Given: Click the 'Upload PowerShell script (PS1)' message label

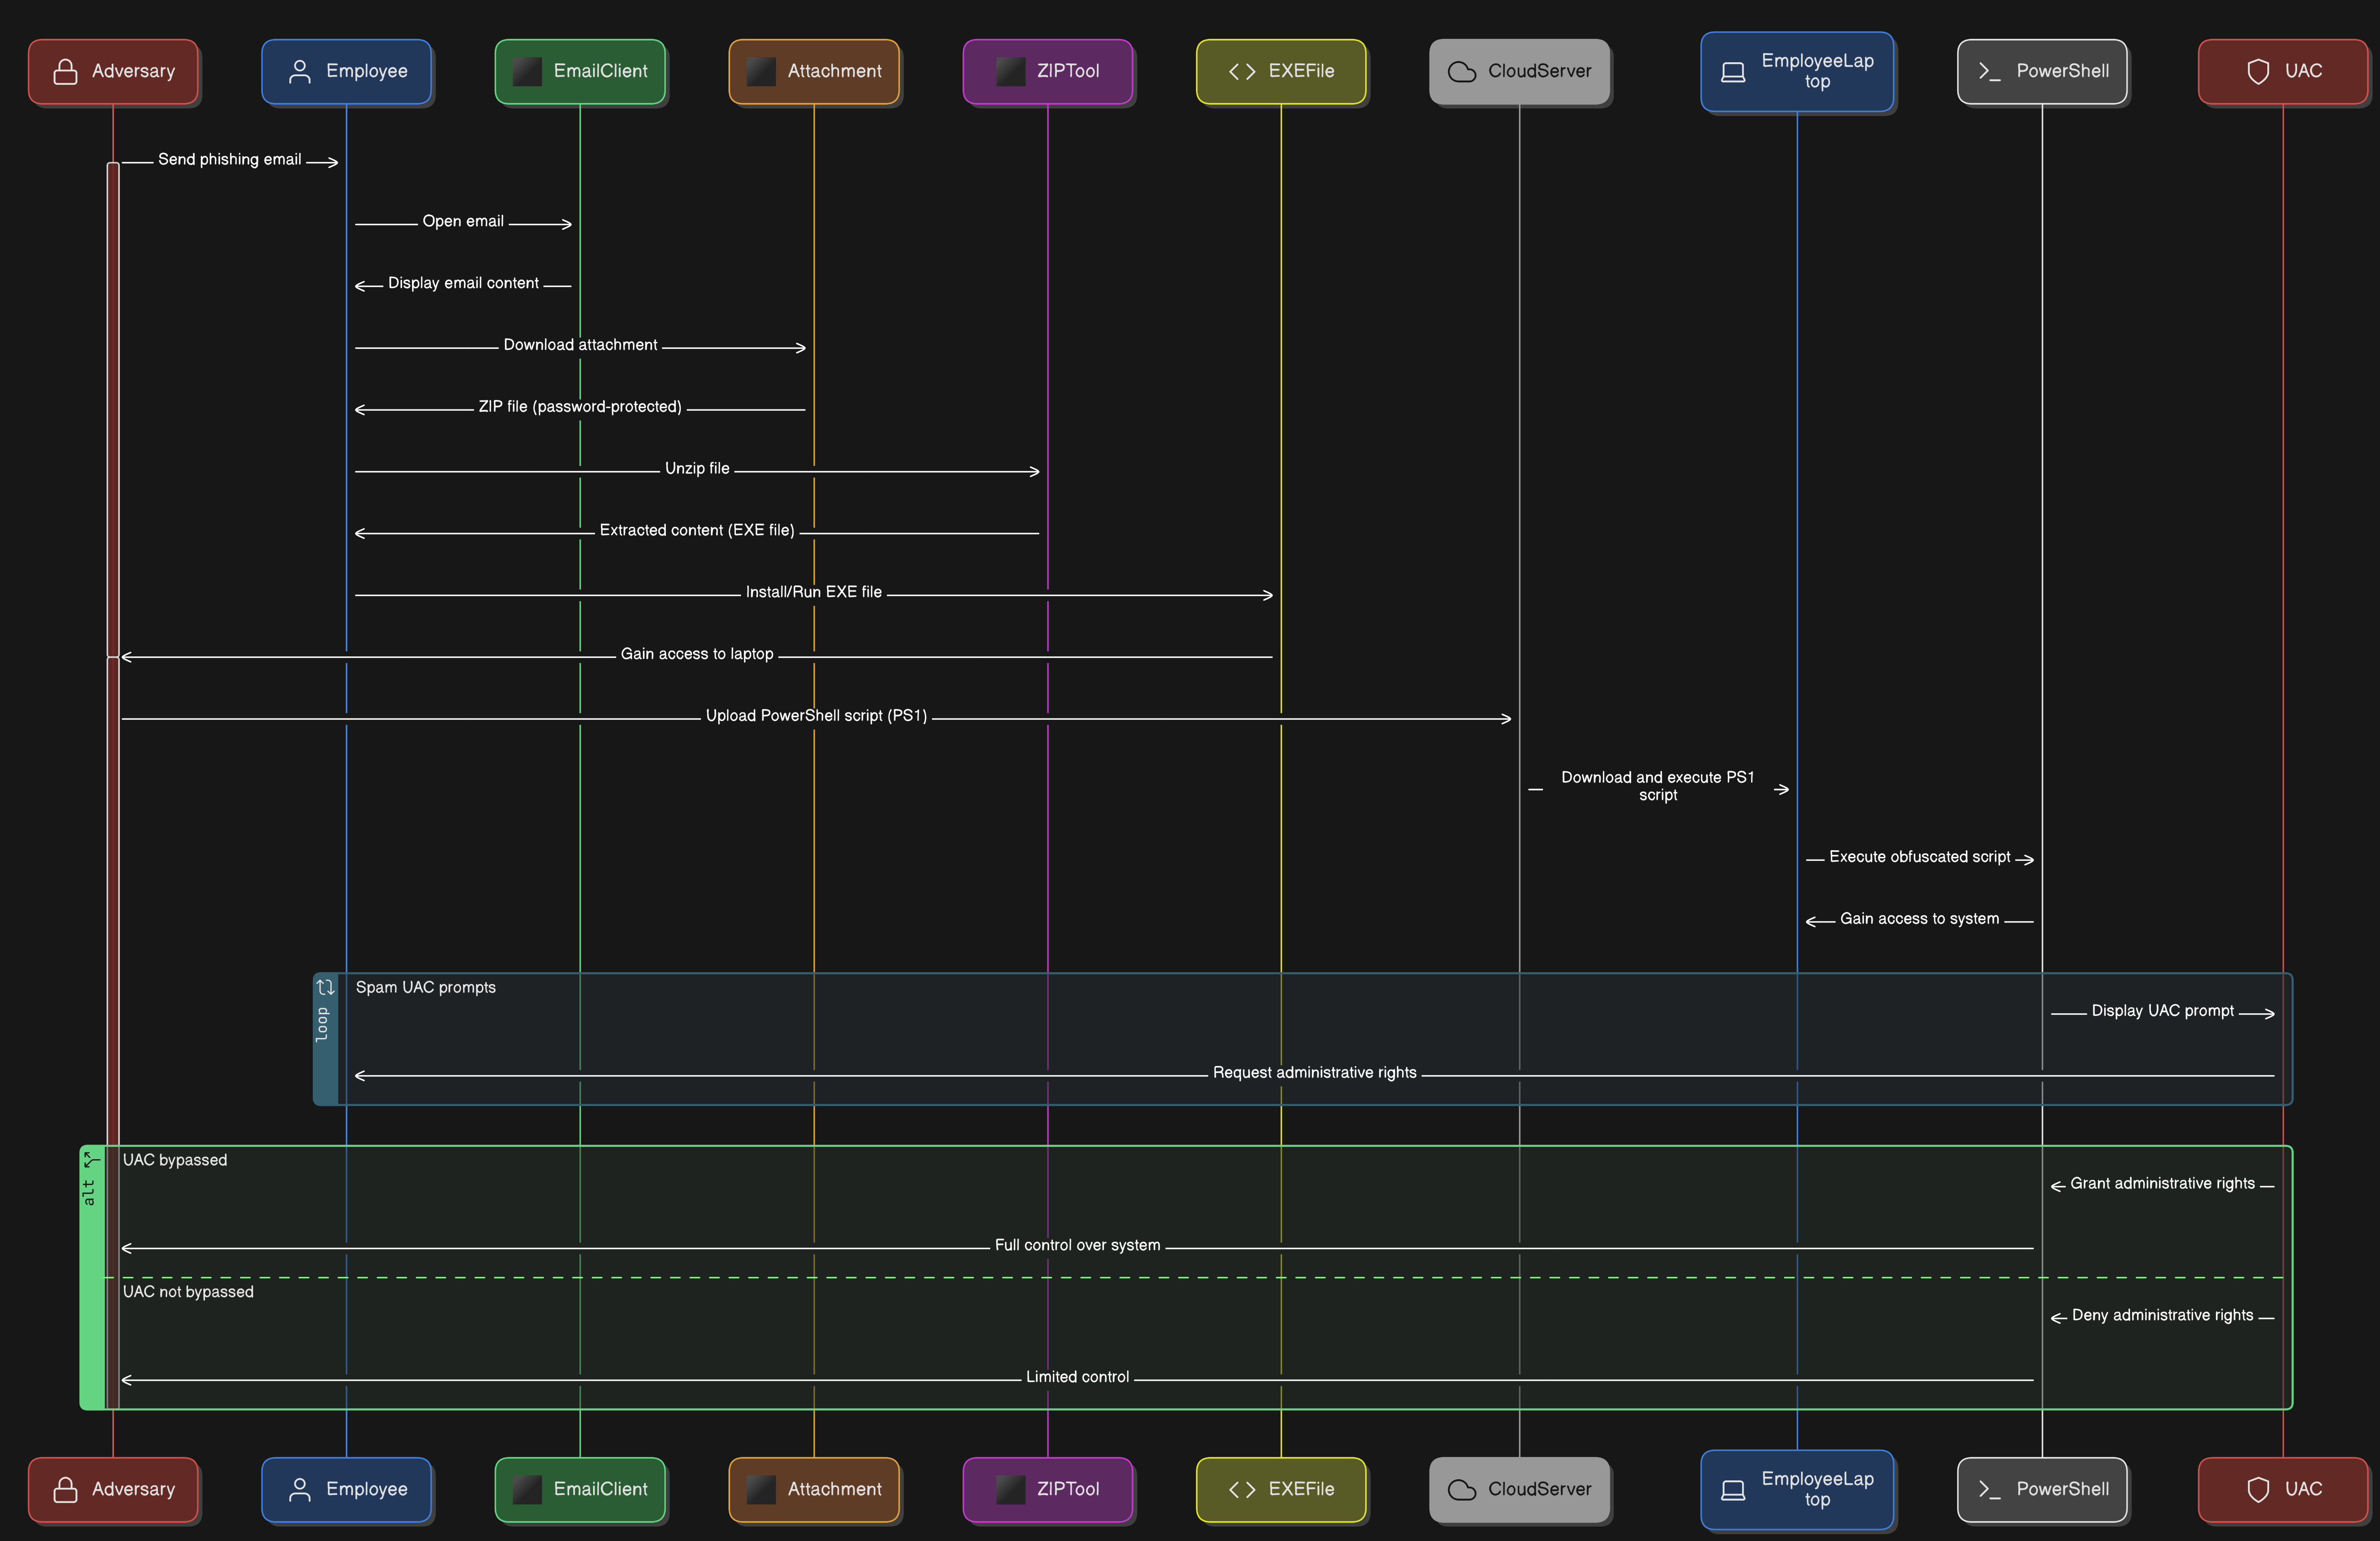Looking at the screenshot, I should (x=816, y=716).
